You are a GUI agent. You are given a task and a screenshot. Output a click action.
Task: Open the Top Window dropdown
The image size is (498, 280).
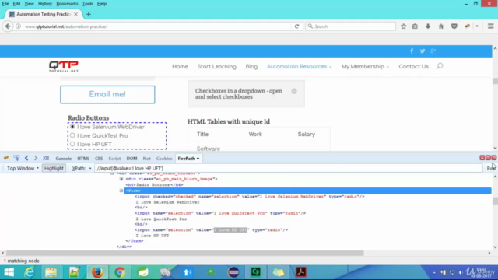23,168
